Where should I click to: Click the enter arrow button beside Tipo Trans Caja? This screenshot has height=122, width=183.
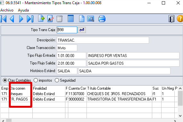(x=82, y=30)
